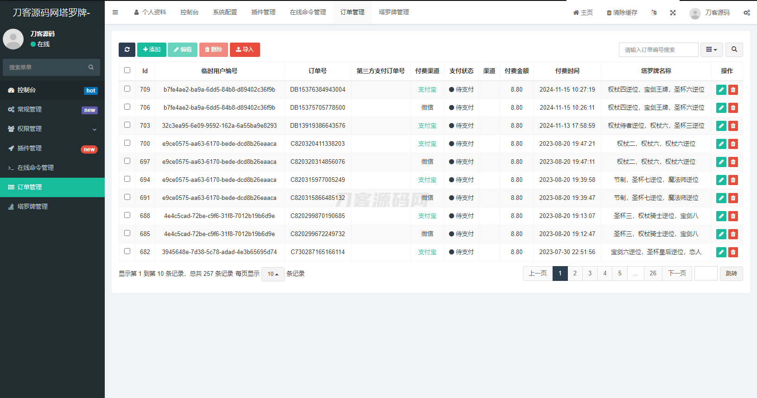
Task: Toggle the fullscreen icon in top bar
Action: tap(673, 12)
